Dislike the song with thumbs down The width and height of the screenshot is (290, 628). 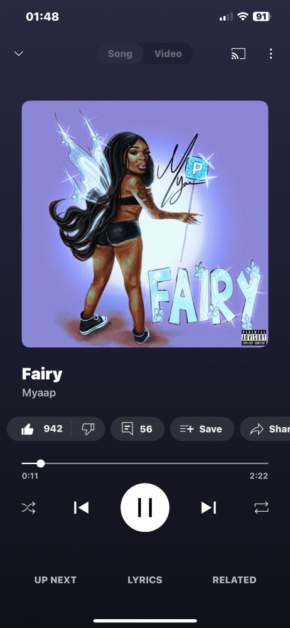click(88, 429)
